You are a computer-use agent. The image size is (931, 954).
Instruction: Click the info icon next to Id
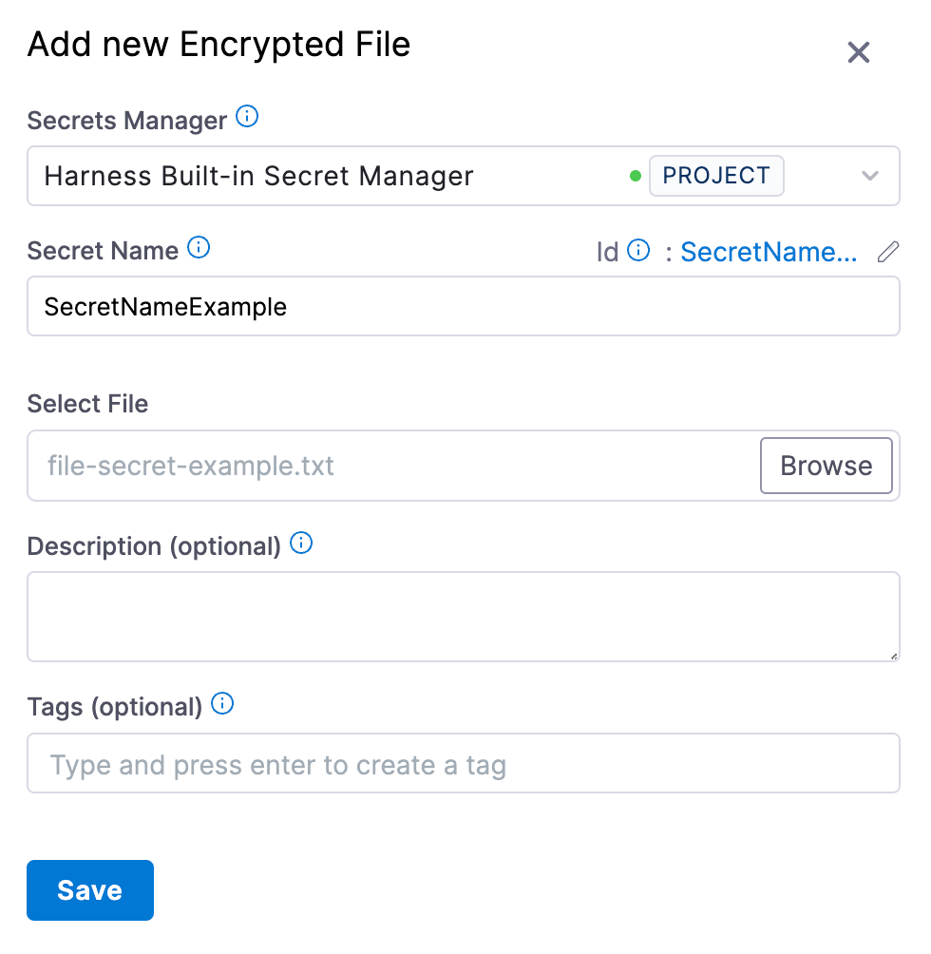(639, 251)
